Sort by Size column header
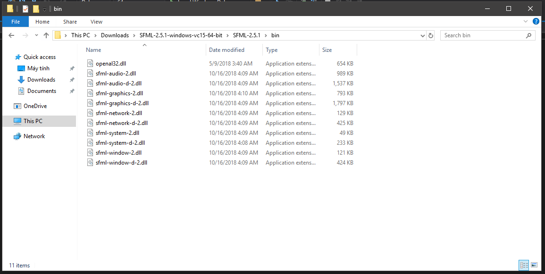This screenshot has width=545, height=274. (x=338, y=50)
